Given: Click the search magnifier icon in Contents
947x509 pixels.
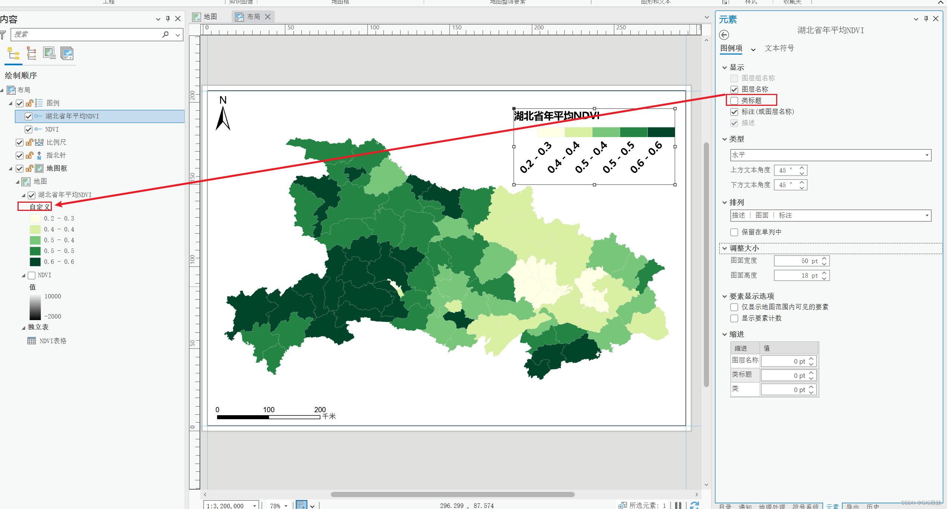Looking at the screenshot, I should [166, 35].
